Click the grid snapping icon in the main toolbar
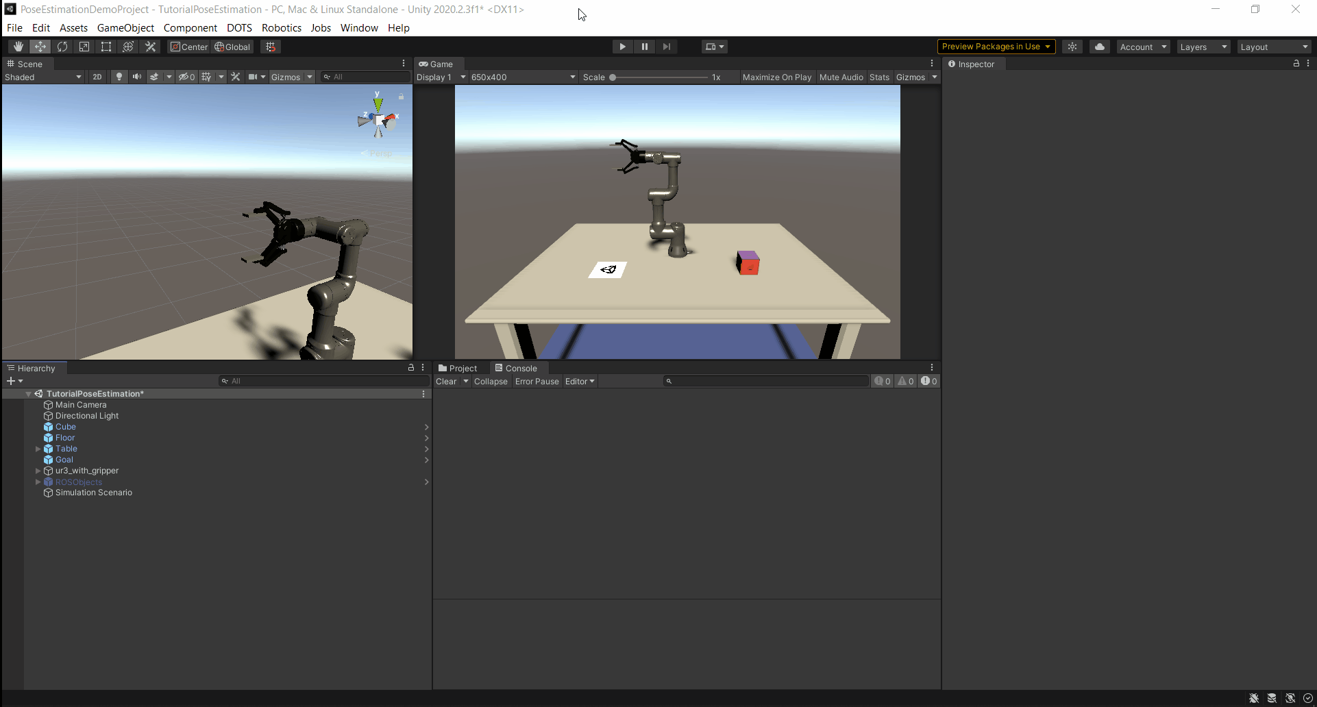Image resolution: width=1317 pixels, height=707 pixels. coord(271,47)
